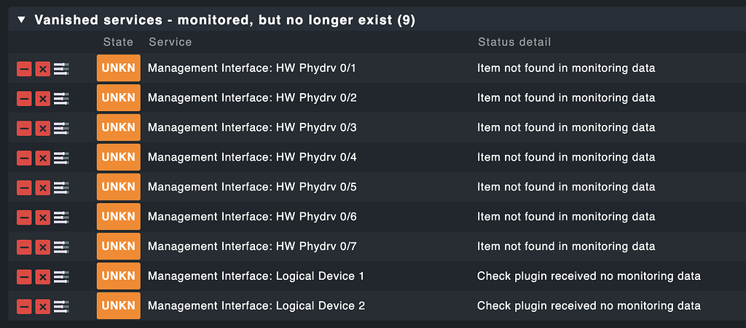Click the UNKN state badge for HW Phydrv 0/1

118,68
